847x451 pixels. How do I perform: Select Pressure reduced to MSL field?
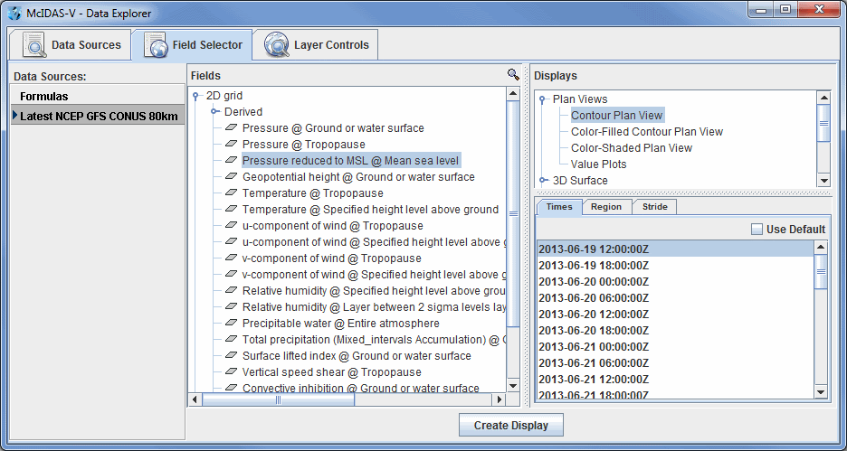tap(350, 161)
